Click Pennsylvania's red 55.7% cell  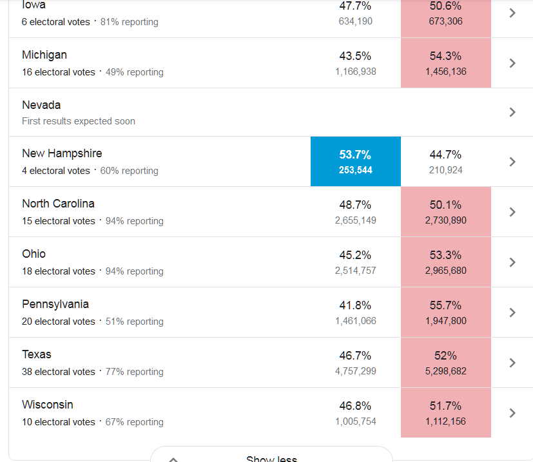pyautogui.click(x=445, y=313)
